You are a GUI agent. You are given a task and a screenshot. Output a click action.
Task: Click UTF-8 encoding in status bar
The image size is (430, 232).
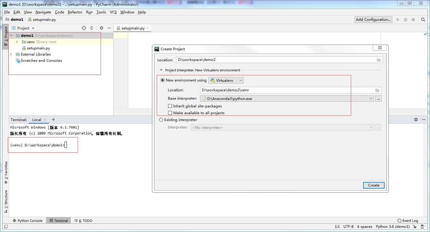(348, 227)
